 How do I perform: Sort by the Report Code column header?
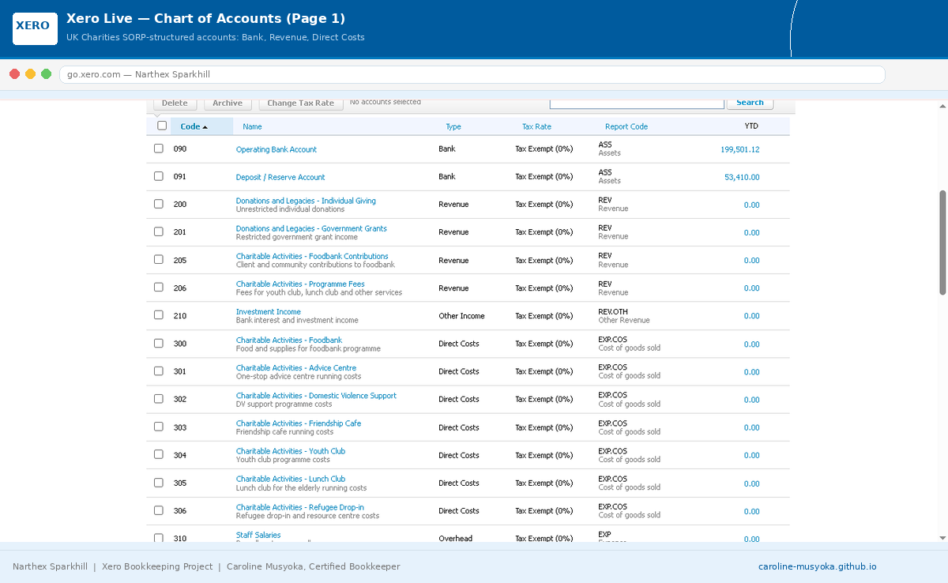(626, 126)
